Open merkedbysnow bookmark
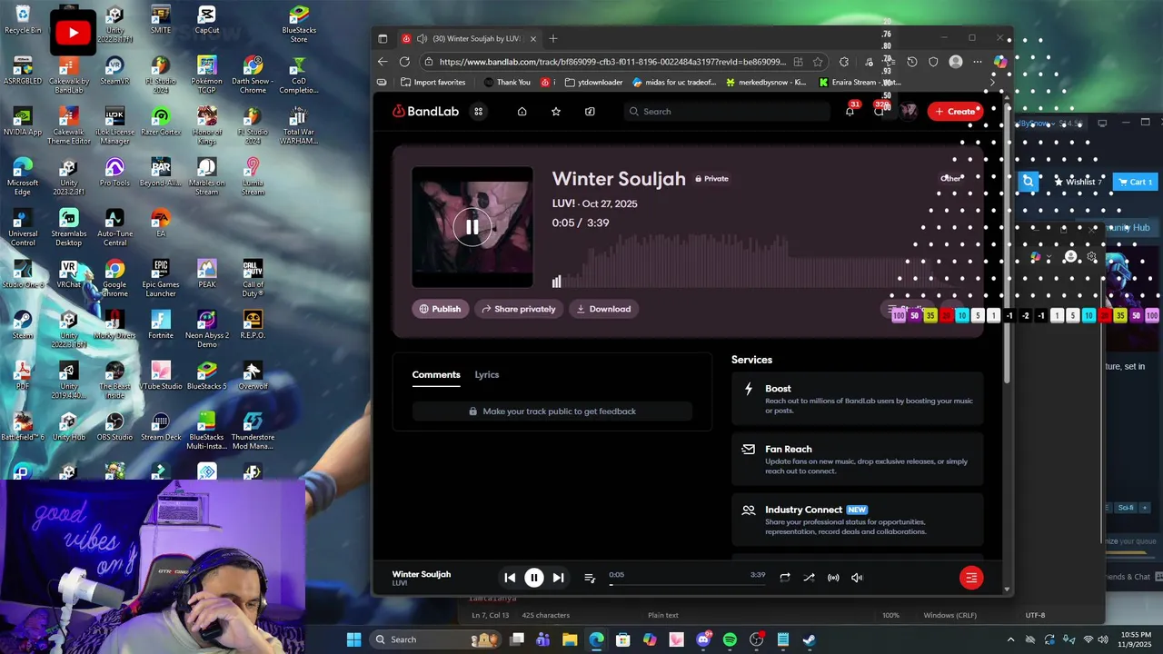Screen dimensions: 1163x654 765,83
